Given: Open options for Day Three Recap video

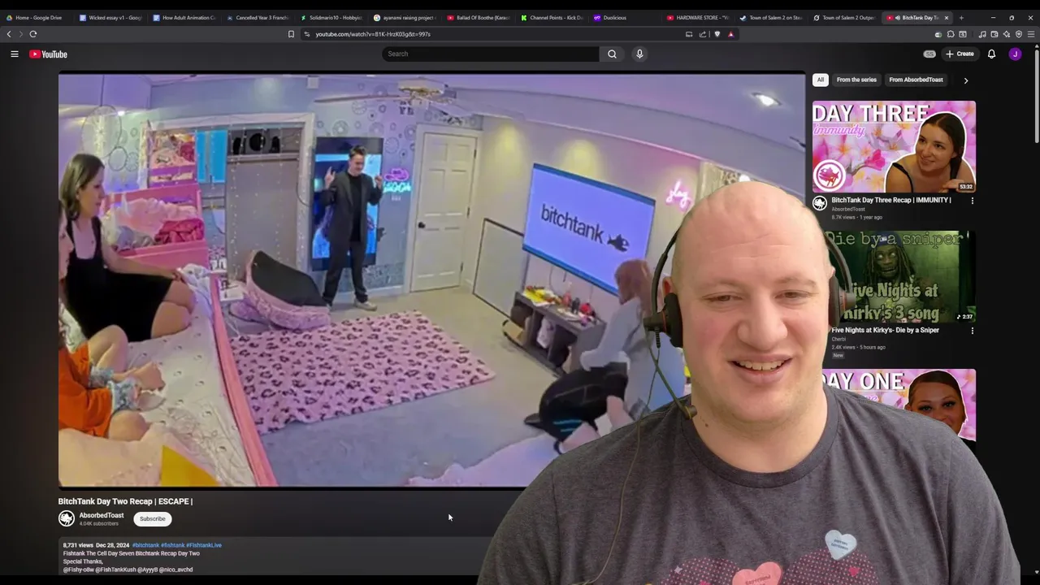Looking at the screenshot, I should [x=972, y=201].
